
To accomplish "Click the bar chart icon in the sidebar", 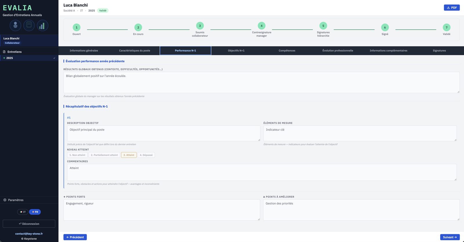I will point(42,26).
